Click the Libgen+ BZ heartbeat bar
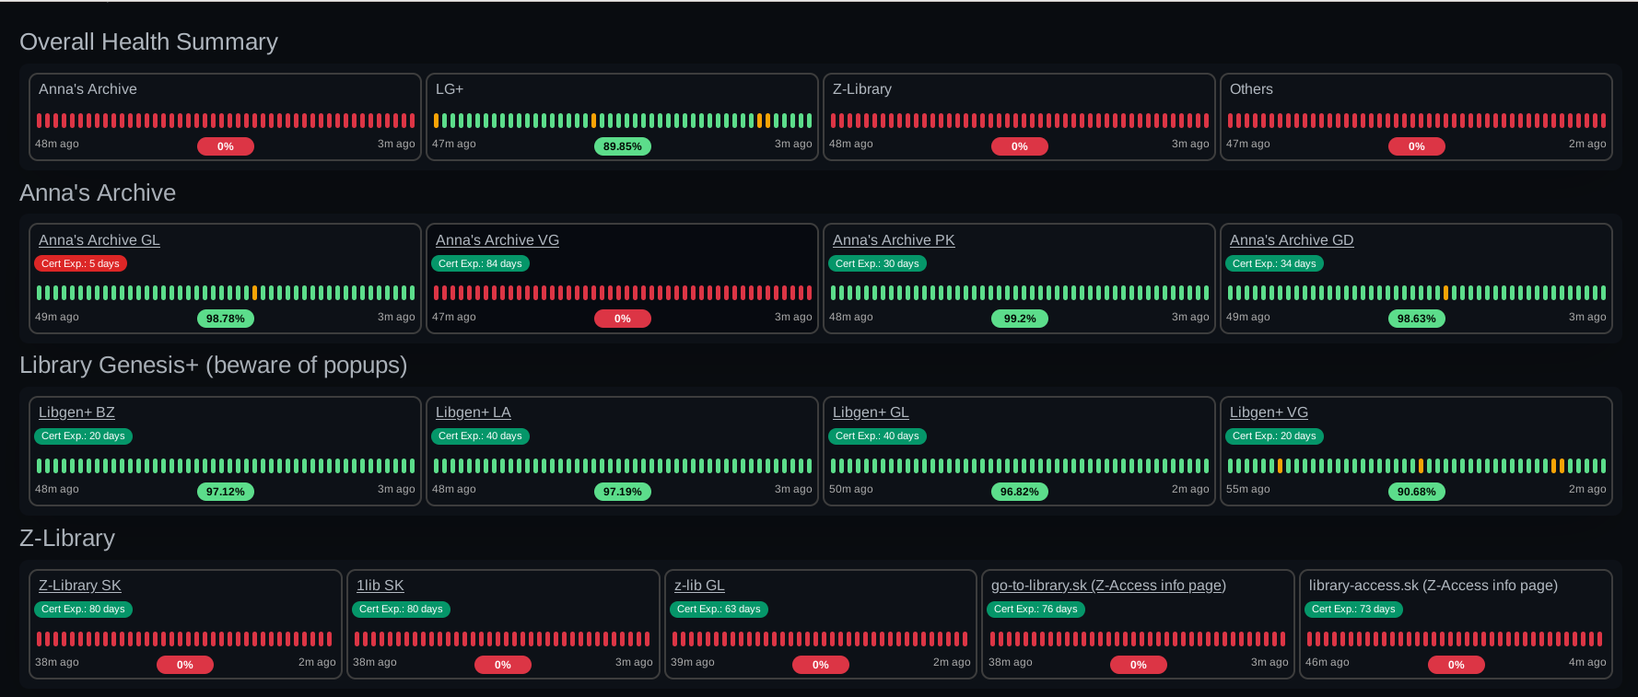This screenshot has height=697, width=1638. click(x=226, y=466)
